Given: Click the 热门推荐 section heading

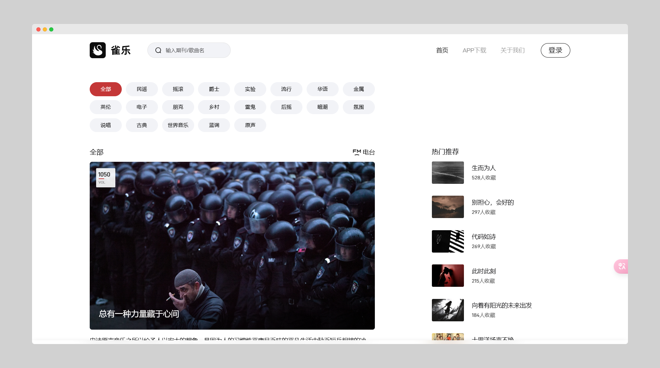Looking at the screenshot, I should (x=445, y=152).
